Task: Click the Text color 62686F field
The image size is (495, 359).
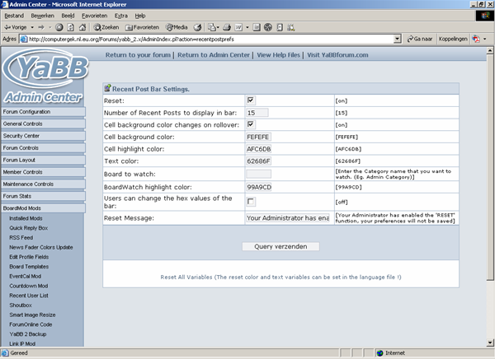Action: coord(258,161)
